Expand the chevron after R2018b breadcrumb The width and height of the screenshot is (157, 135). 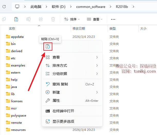(133, 7)
